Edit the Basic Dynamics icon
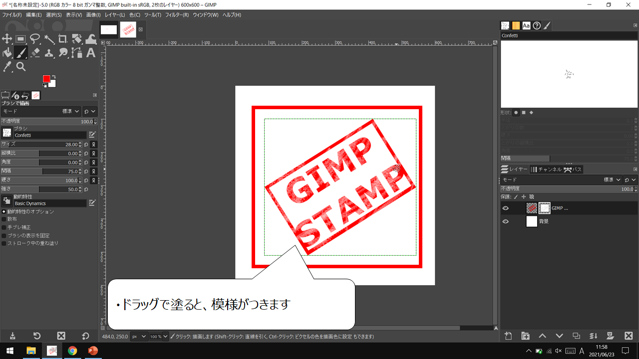Screen dimensions: 639x359 click(x=92, y=203)
